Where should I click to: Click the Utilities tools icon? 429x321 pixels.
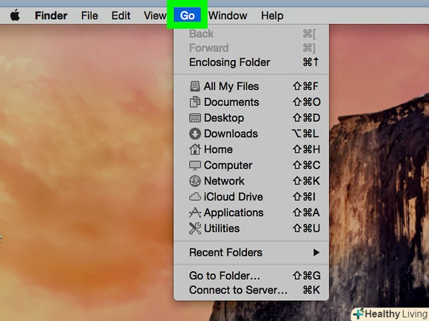tap(195, 228)
